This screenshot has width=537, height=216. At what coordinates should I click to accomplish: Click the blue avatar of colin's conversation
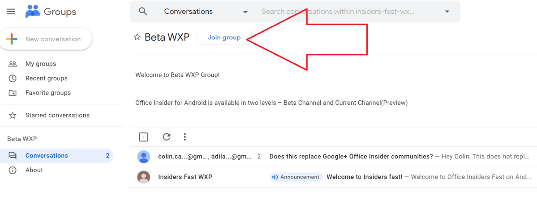tap(144, 157)
